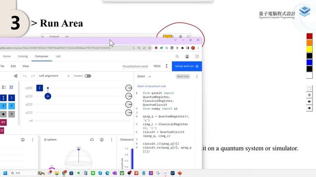
Task: Select the blue pen color swatch
Action: coord(310,62)
